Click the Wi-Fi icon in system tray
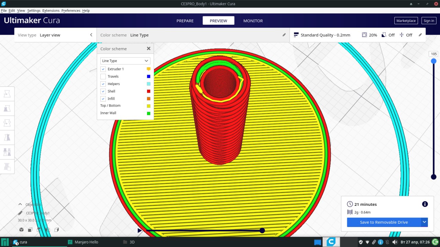The width and height of the screenshot is (440, 247). click(367, 242)
